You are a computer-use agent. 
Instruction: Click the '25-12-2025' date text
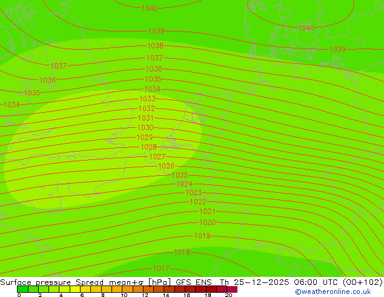(261, 282)
